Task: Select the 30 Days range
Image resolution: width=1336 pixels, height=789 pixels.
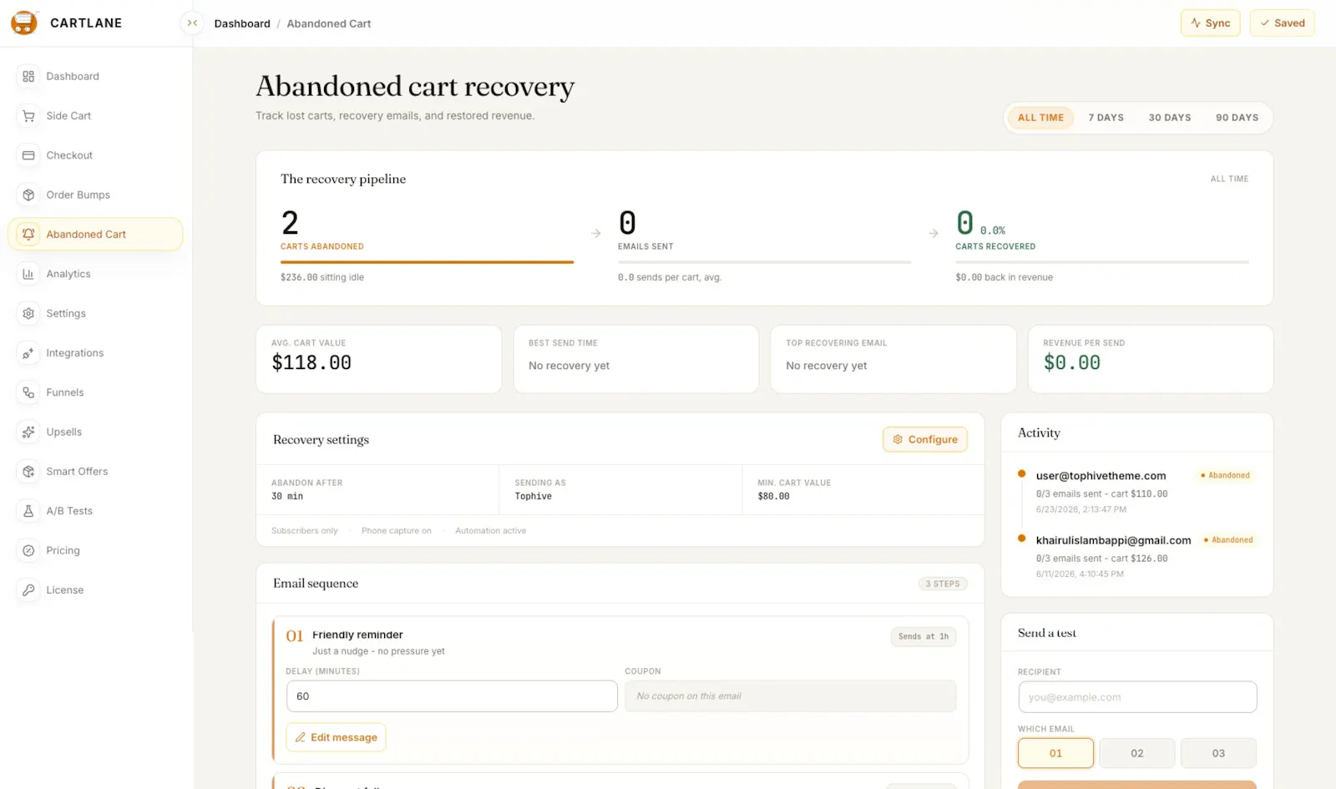Action: pos(1170,118)
